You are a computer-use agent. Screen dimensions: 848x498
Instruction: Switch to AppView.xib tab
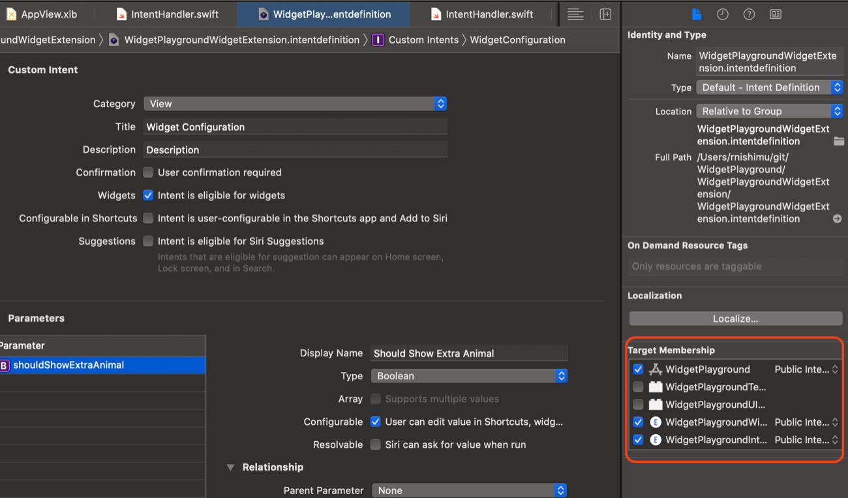(42, 14)
